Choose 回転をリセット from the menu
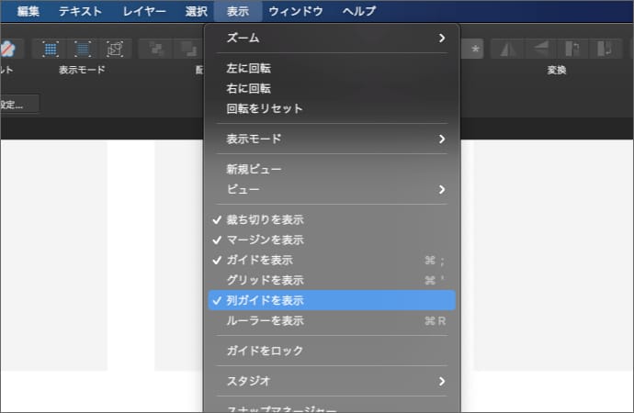The image size is (634, 413). [x=265, y=109]
